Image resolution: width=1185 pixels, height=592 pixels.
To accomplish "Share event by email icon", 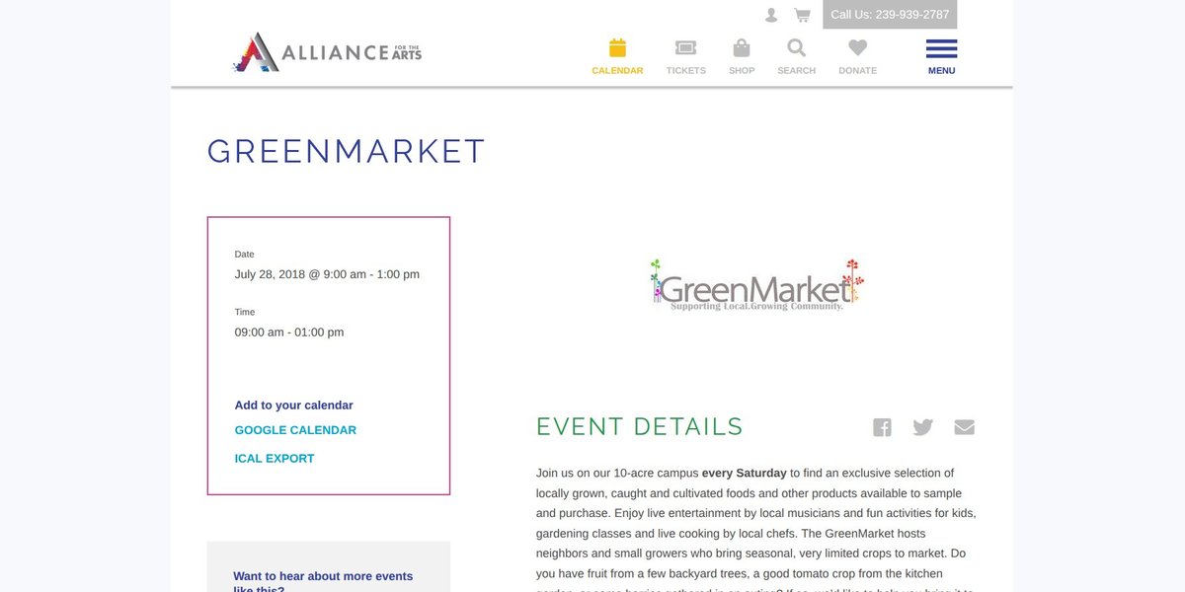I will coord(965,427).
